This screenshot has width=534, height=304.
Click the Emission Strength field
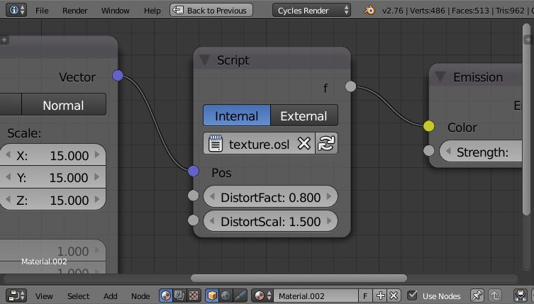pos(481,152)
